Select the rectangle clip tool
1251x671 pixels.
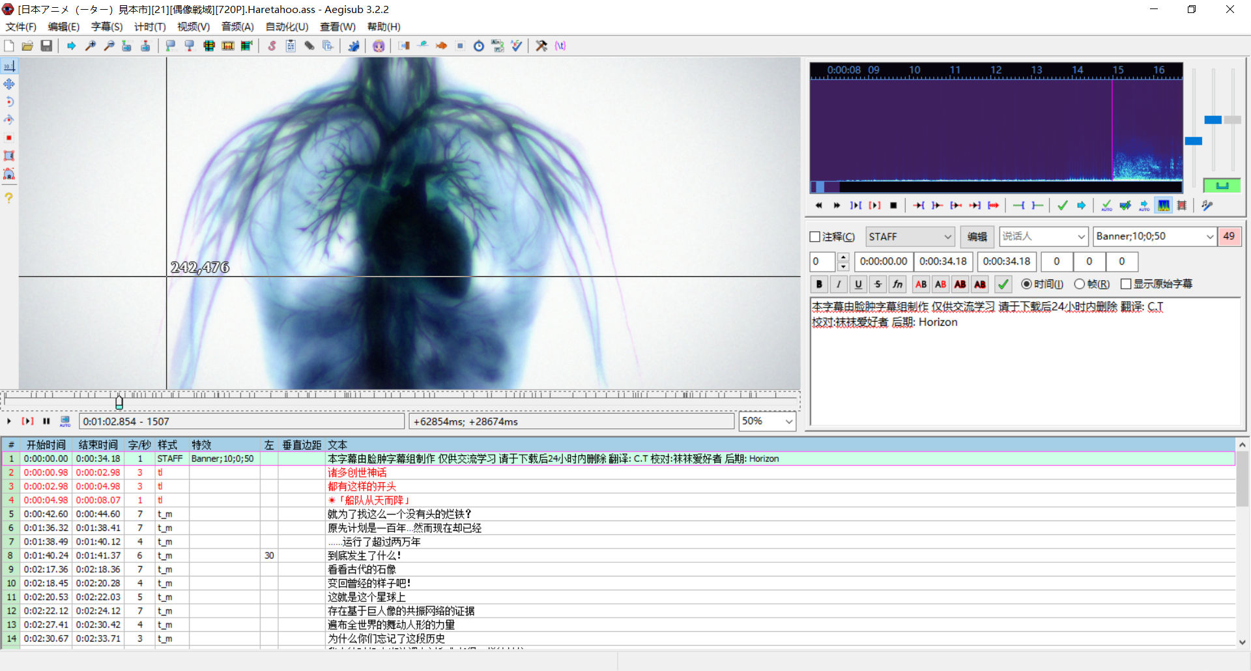9,156
